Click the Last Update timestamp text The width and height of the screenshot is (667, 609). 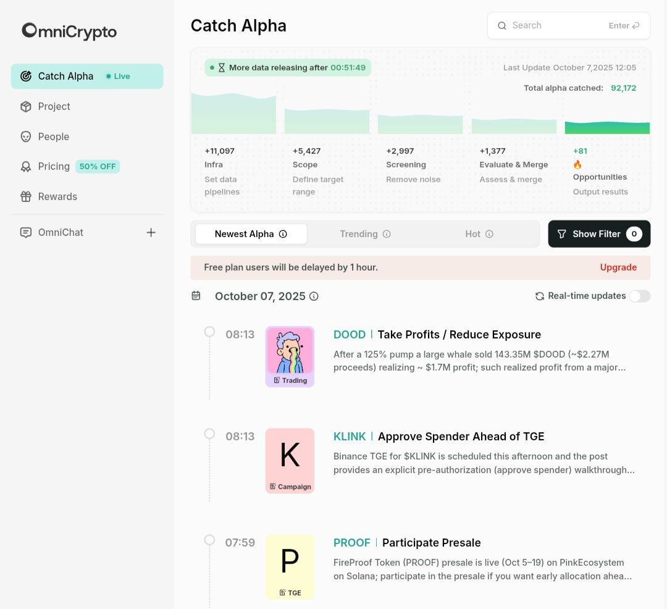pyautogui.click(x=569, y=67)
